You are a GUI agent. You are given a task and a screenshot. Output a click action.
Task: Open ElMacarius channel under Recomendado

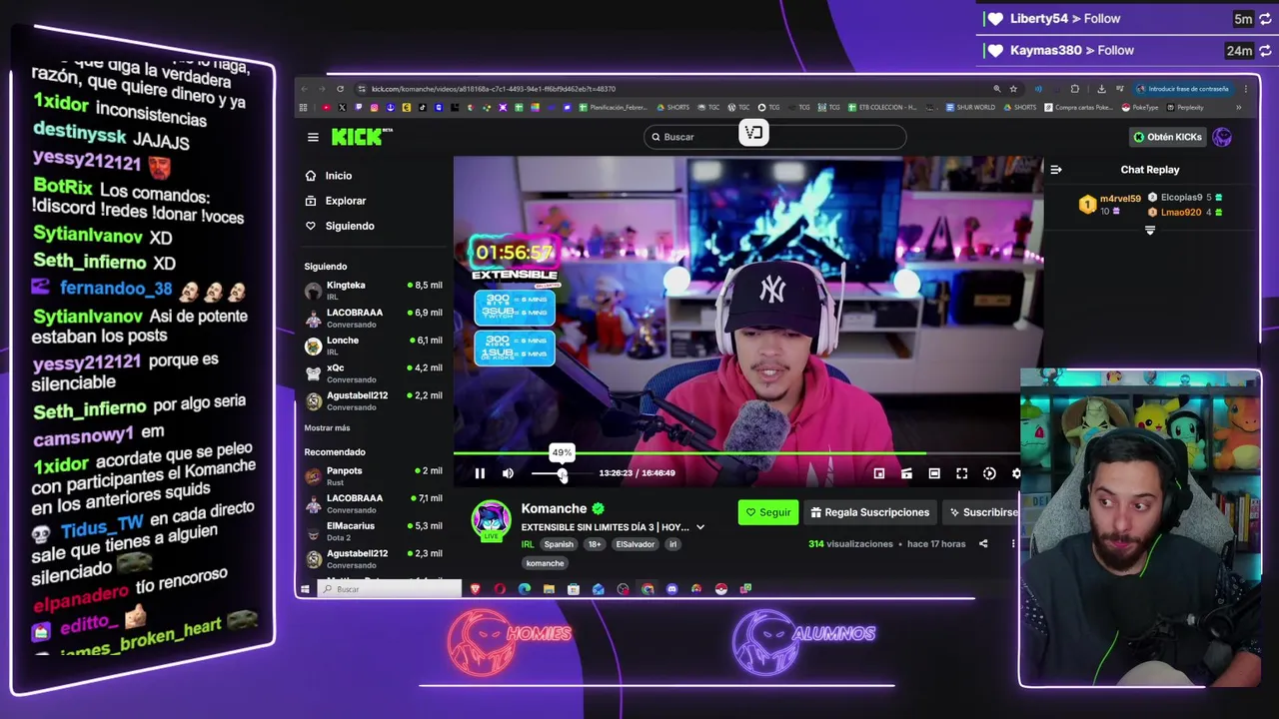(x=373, y=530)
